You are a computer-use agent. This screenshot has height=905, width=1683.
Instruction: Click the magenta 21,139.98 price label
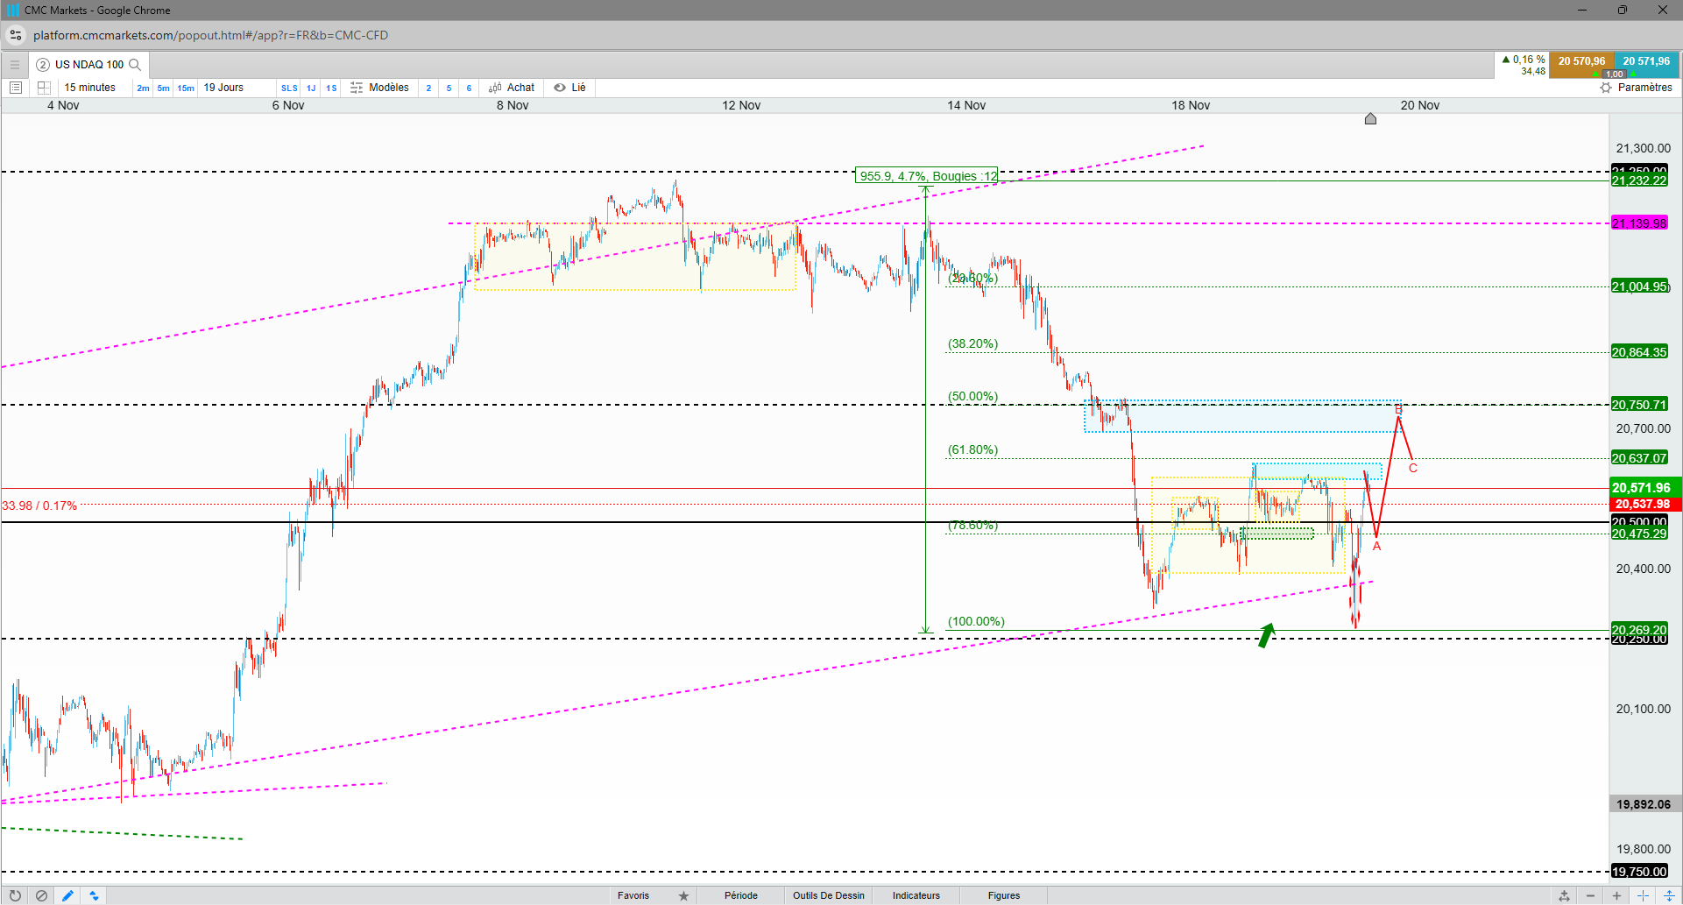pos(1639,223)
